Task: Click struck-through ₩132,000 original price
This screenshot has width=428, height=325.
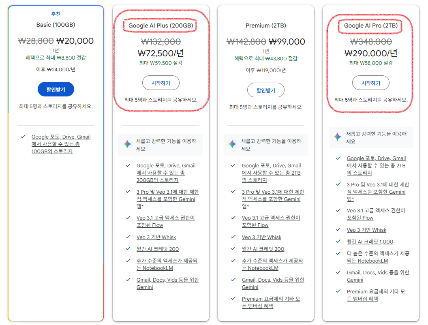Action: (161, 42)
